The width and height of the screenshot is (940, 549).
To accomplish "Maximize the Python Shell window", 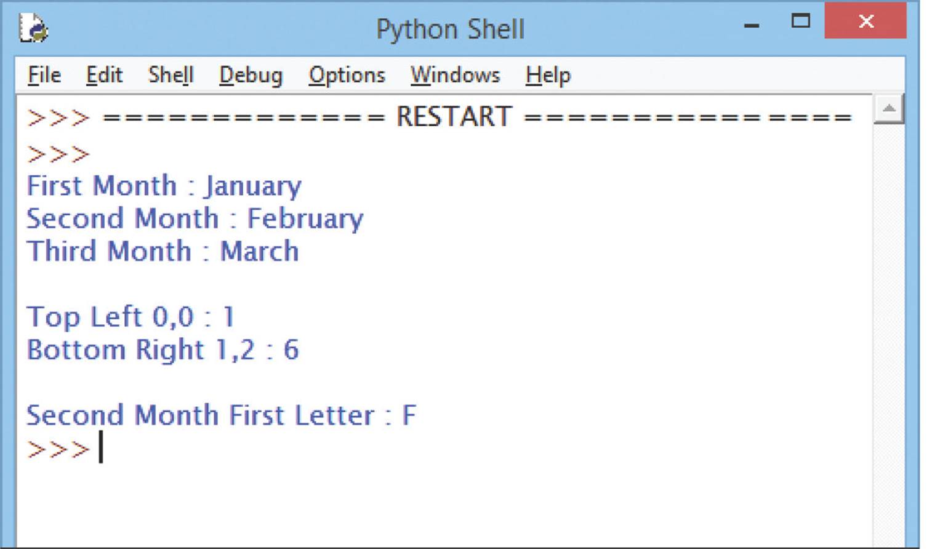I will pyautogui.click(x=800, y=22).
